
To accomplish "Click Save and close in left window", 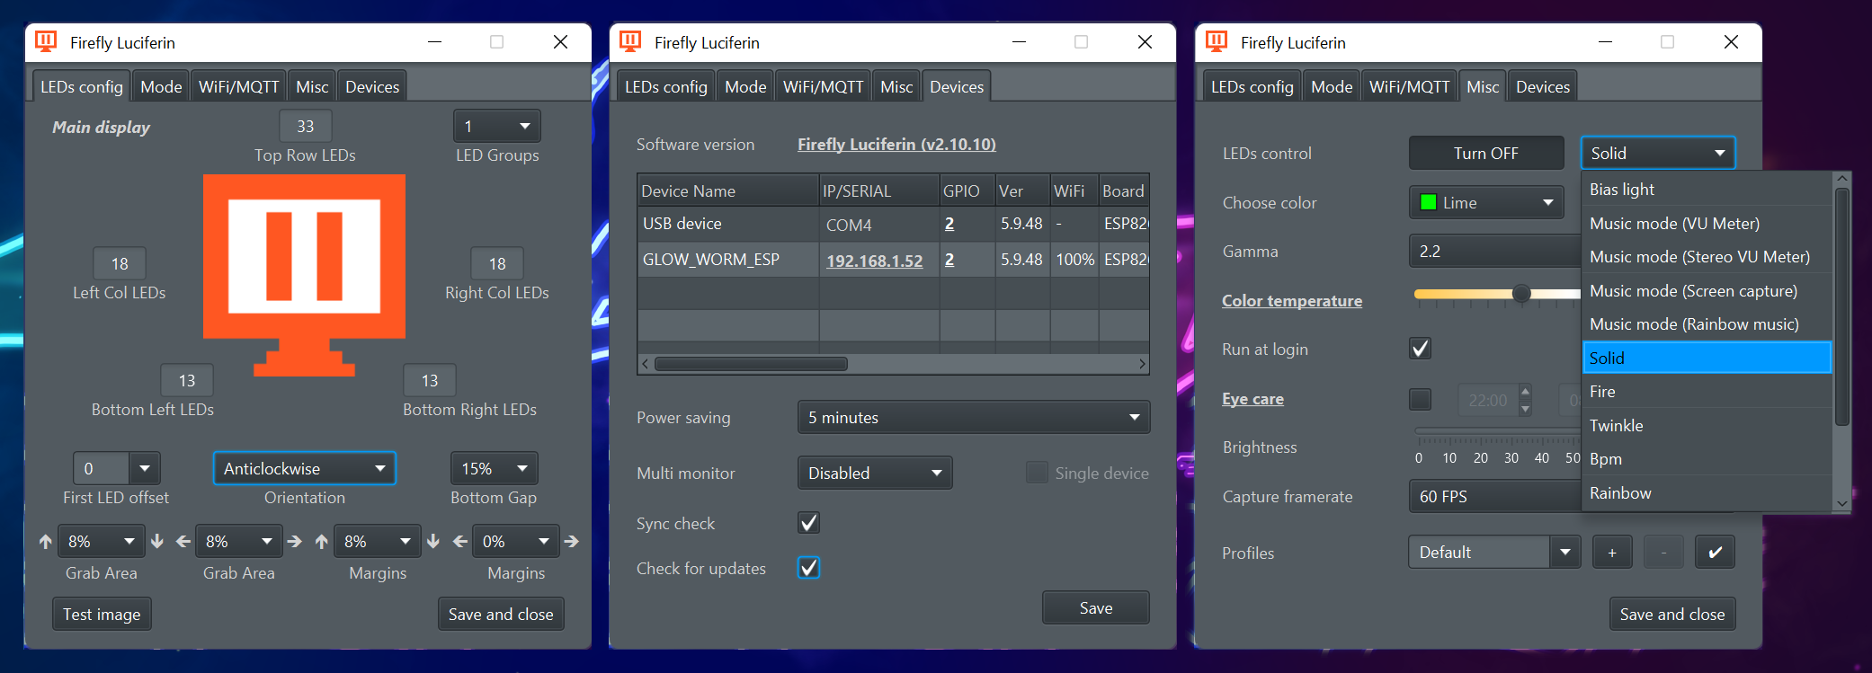I will click(x=501, y=614).
